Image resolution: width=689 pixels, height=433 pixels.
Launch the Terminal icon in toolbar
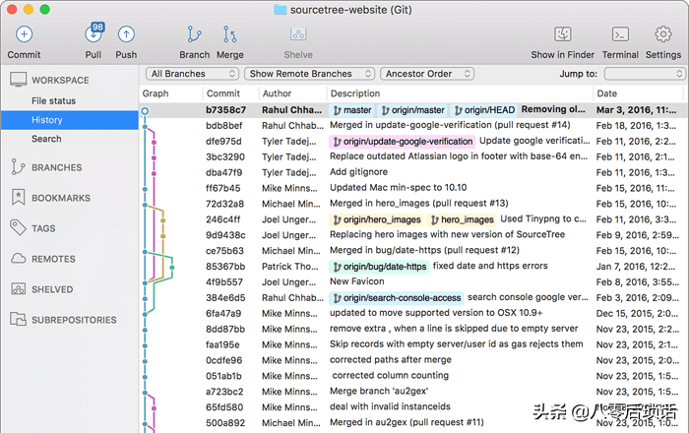click(620, 33)
